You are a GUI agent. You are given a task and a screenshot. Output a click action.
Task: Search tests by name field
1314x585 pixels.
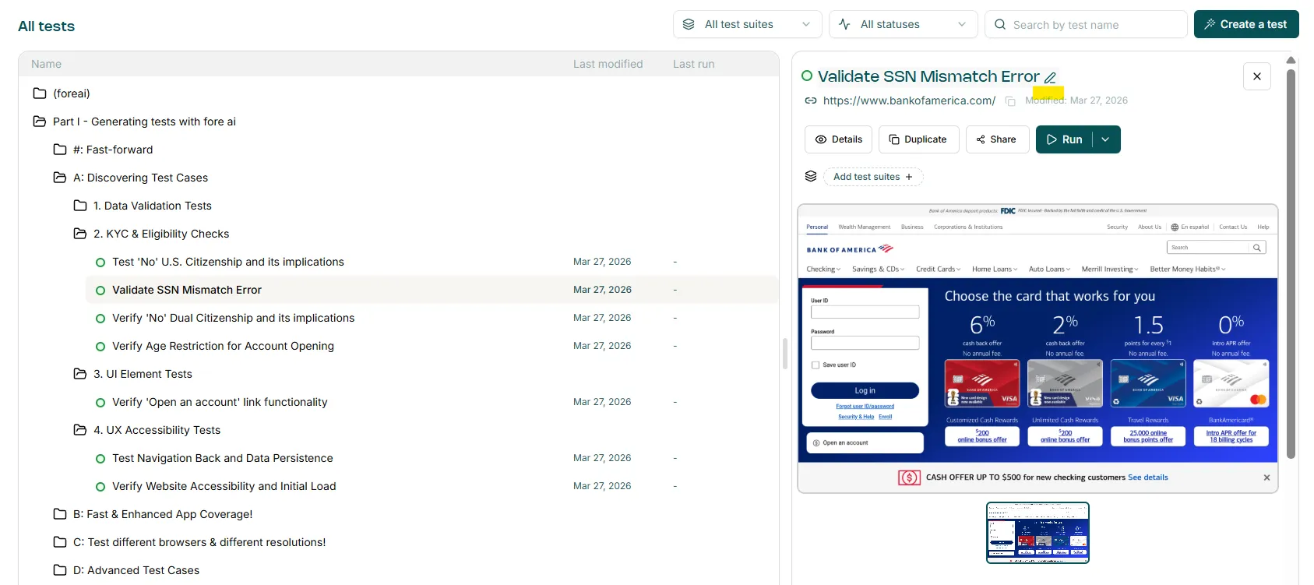[1086, 24]
